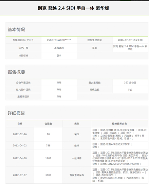Screen dimensions: 149x186
Task: Select the 报告概要 section heading
Action: (x=16, y=72)
